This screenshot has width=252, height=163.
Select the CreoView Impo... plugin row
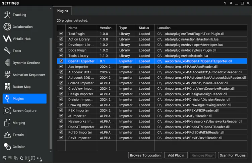pyautogui.click(x=152, y=88)
